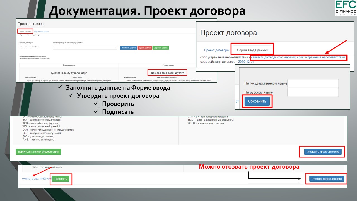357x201 pixels.
Task: Click the Можно отозвать проект договора caption
Action: (249, 167)
